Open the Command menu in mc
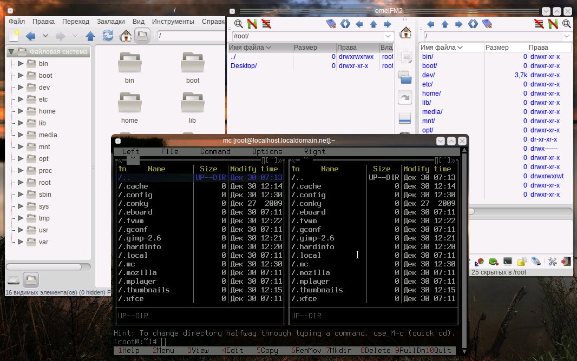The image size is (577, 361). [x=215, y=151]
